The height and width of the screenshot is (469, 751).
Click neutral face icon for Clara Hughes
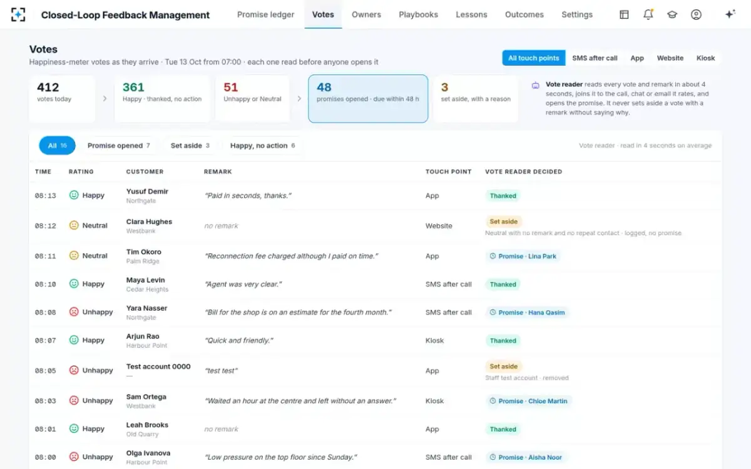(74, 225)
